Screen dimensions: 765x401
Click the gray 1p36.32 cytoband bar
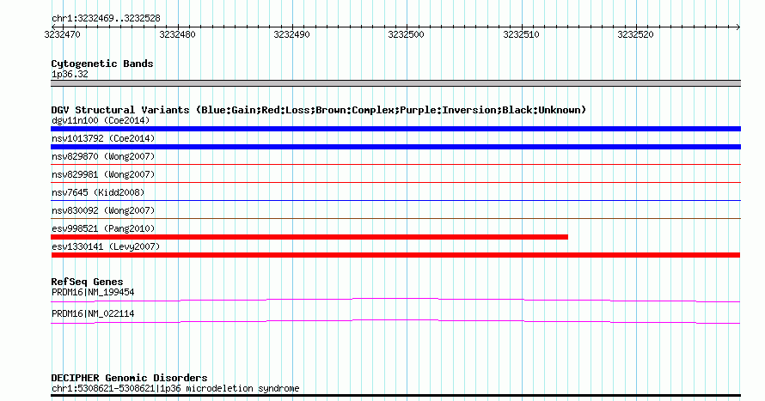[395, 83]
